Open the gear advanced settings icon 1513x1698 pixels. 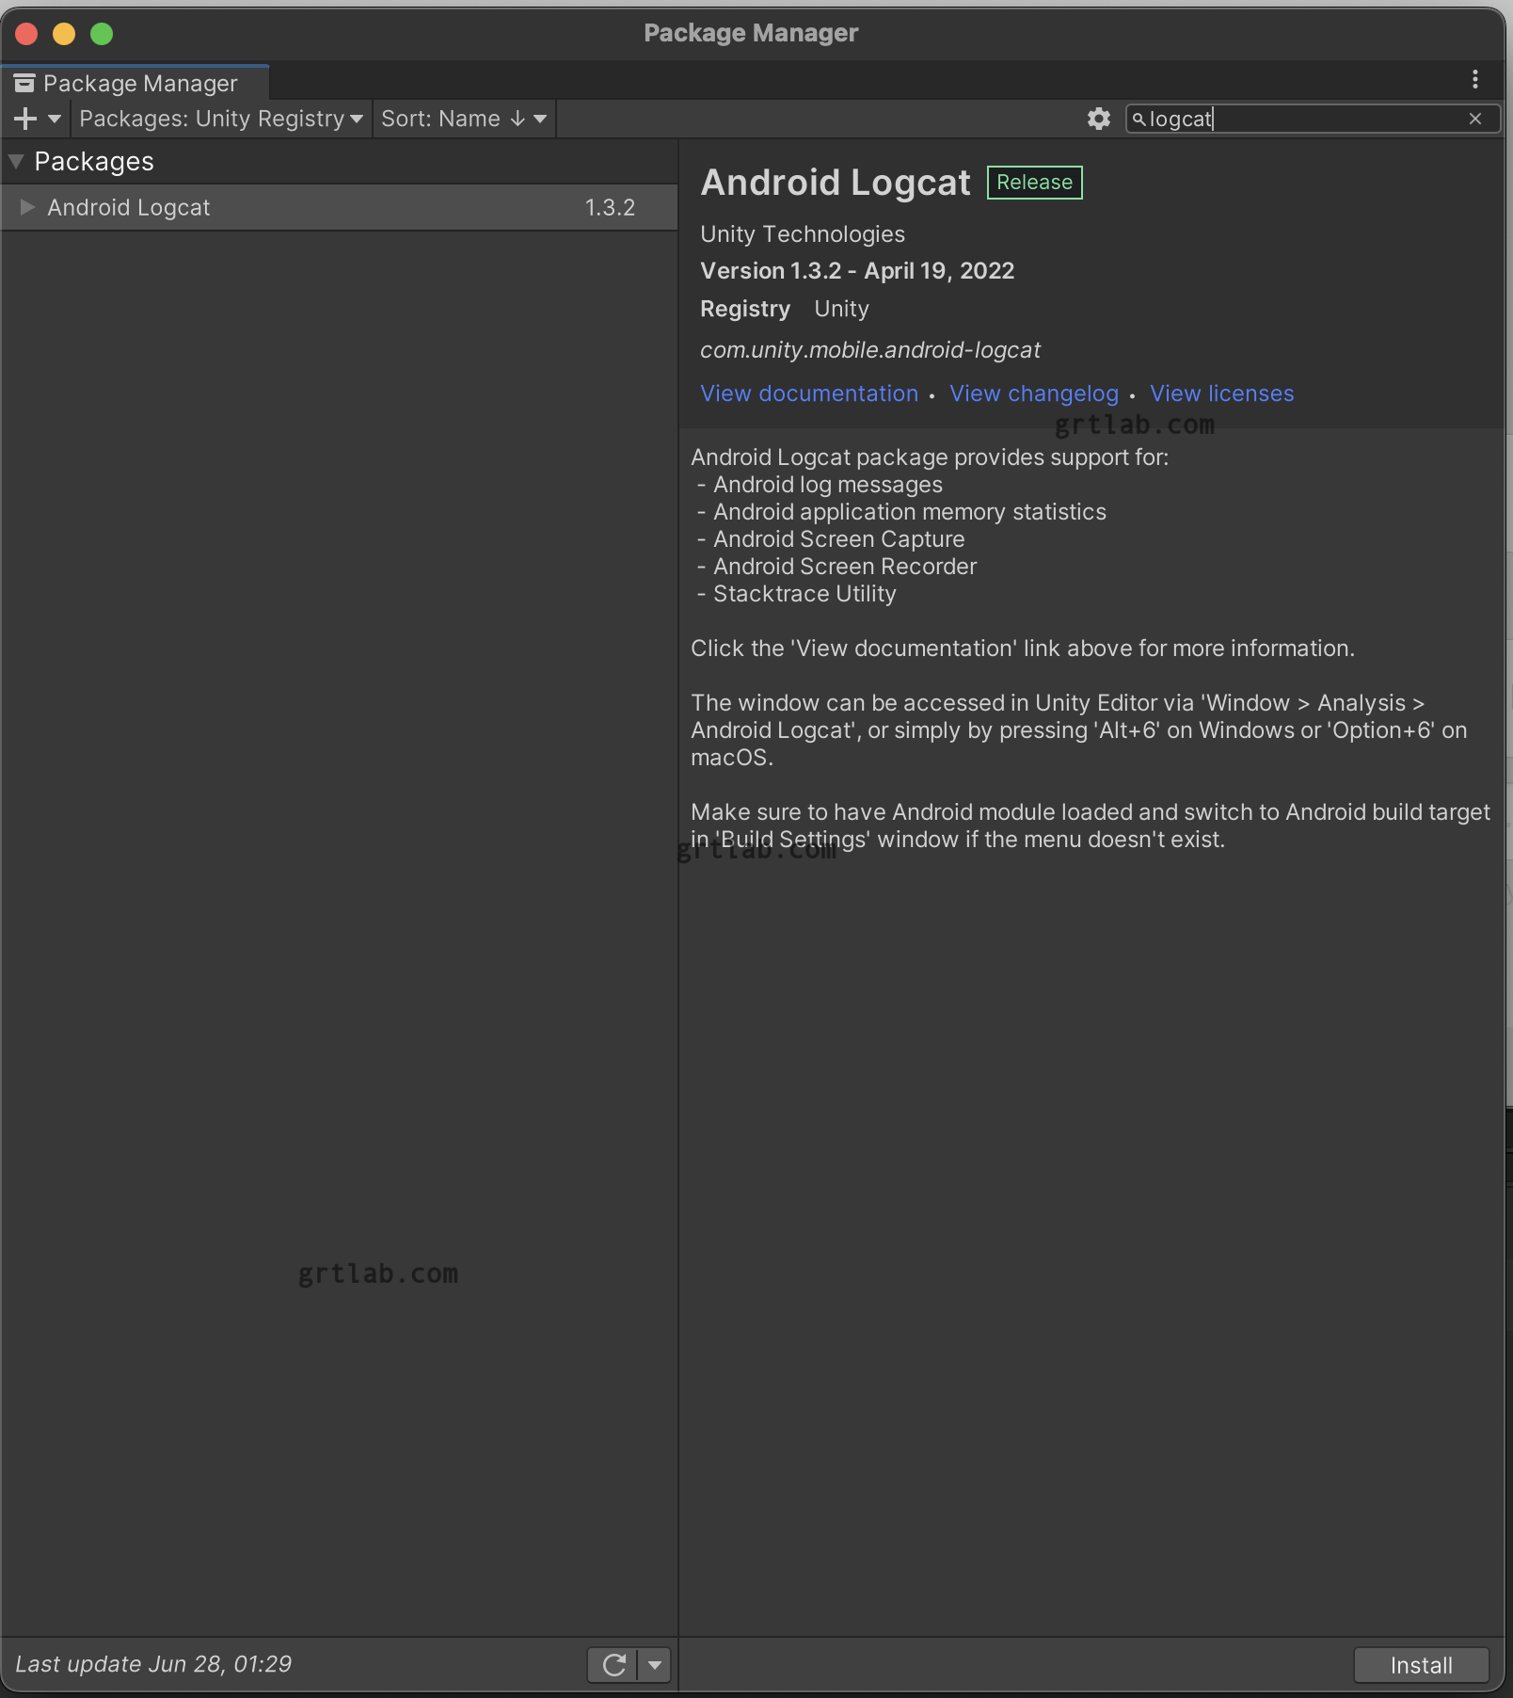click(x=1099, y=119)
